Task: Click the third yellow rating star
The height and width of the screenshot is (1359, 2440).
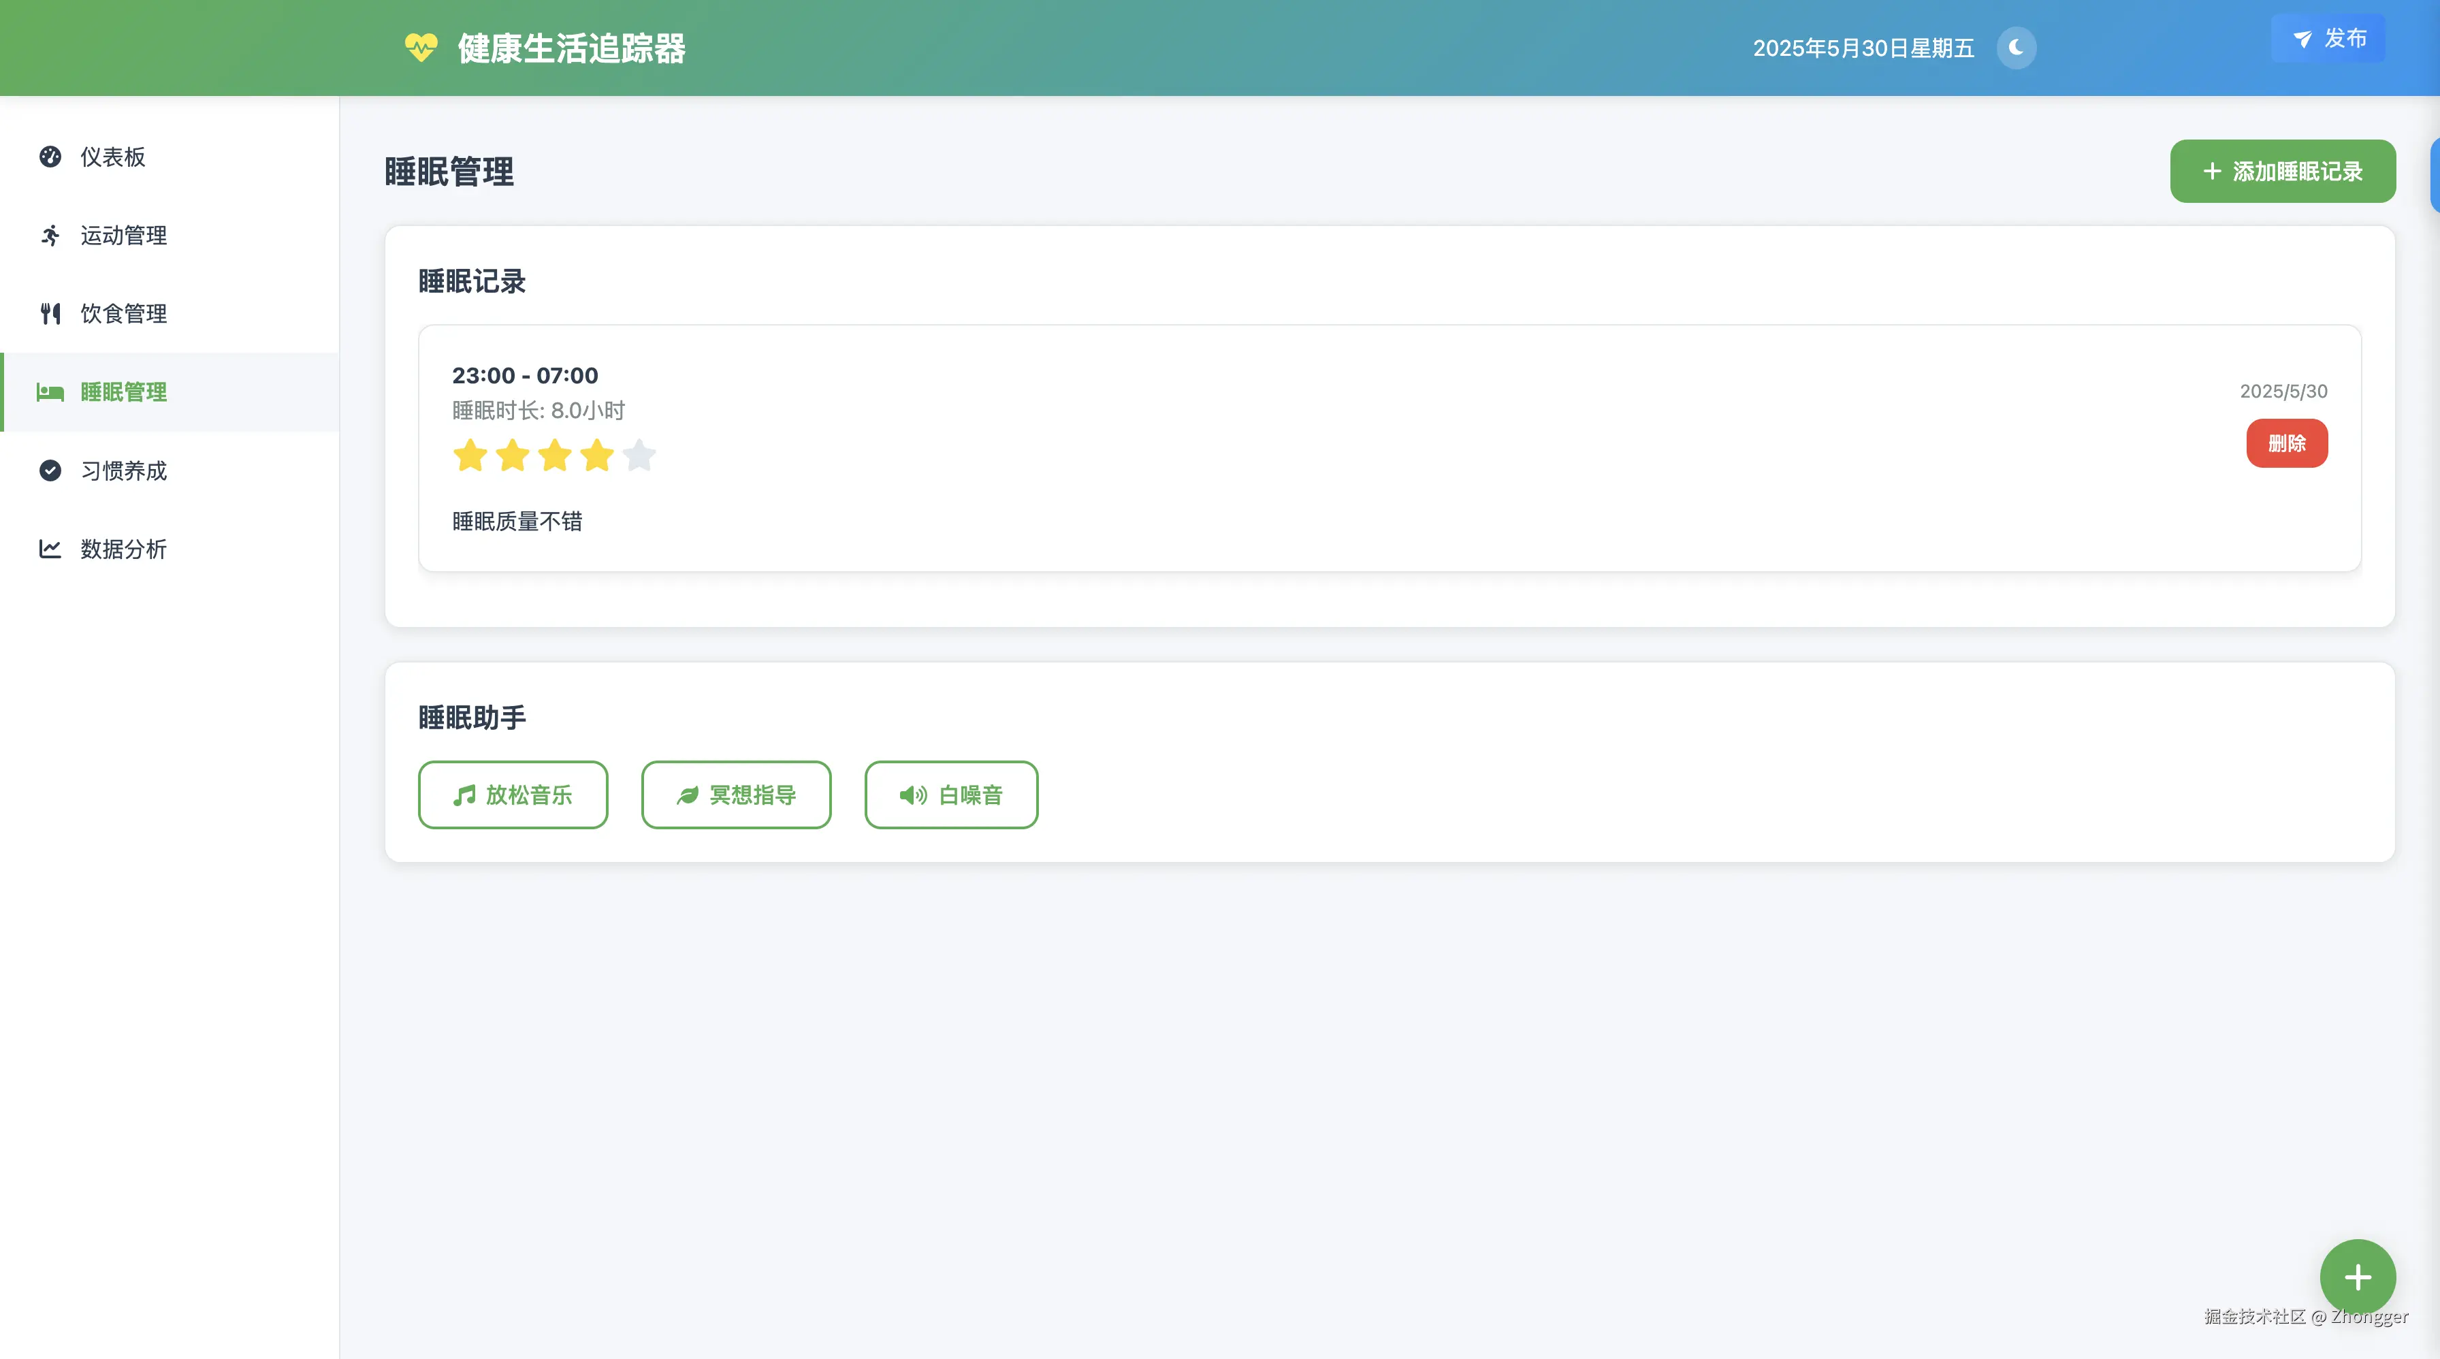Action: tap(555, 455)
